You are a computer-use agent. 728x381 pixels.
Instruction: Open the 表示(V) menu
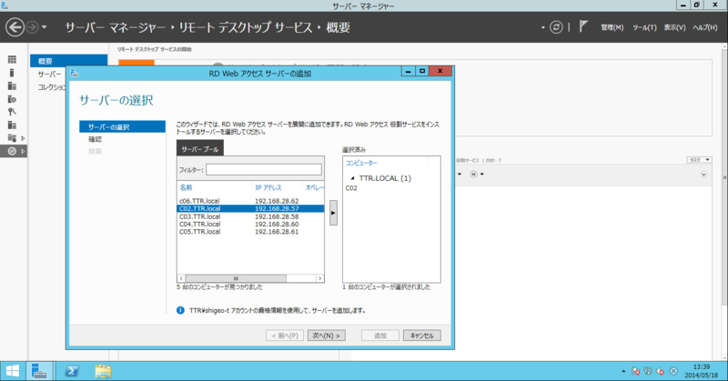pos(674,28)
